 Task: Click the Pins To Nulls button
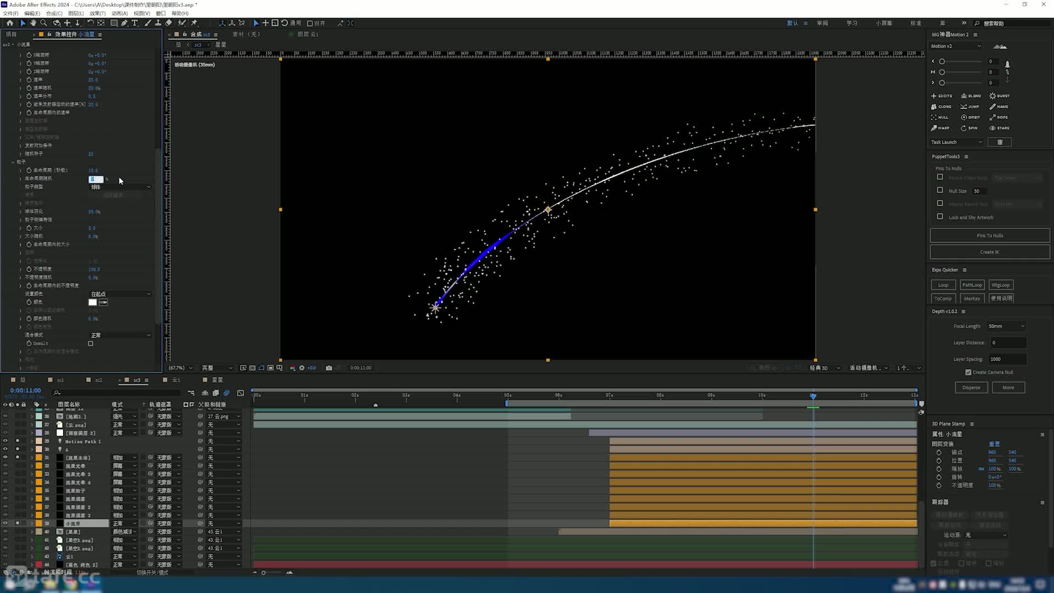[x=990, y=236]
